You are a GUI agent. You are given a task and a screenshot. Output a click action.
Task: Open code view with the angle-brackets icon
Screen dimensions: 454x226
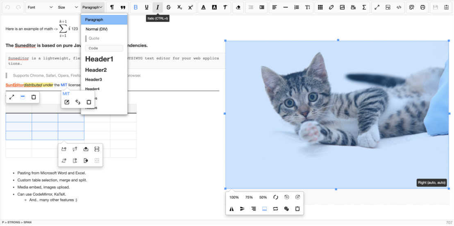[x=399, y=7]
